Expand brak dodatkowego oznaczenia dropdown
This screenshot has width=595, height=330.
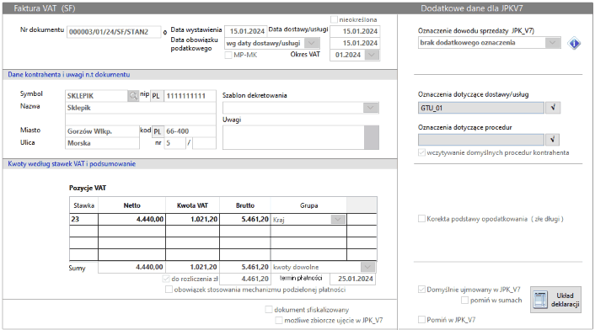(553, 43)
